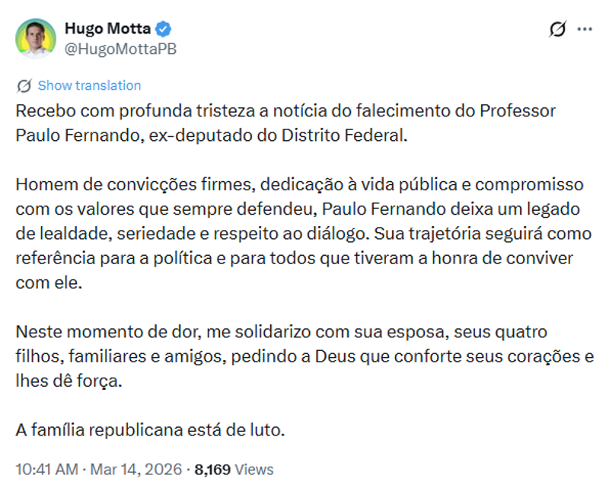The height and width of the screenshot is (488, 609).
Task: Click the Grok translate icon beside Show translation
Action: tap(22, 85)
